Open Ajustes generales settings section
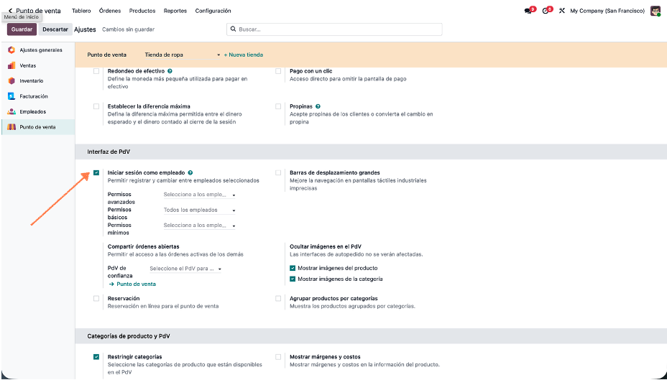The image size is (667, 380). [40, 50]
